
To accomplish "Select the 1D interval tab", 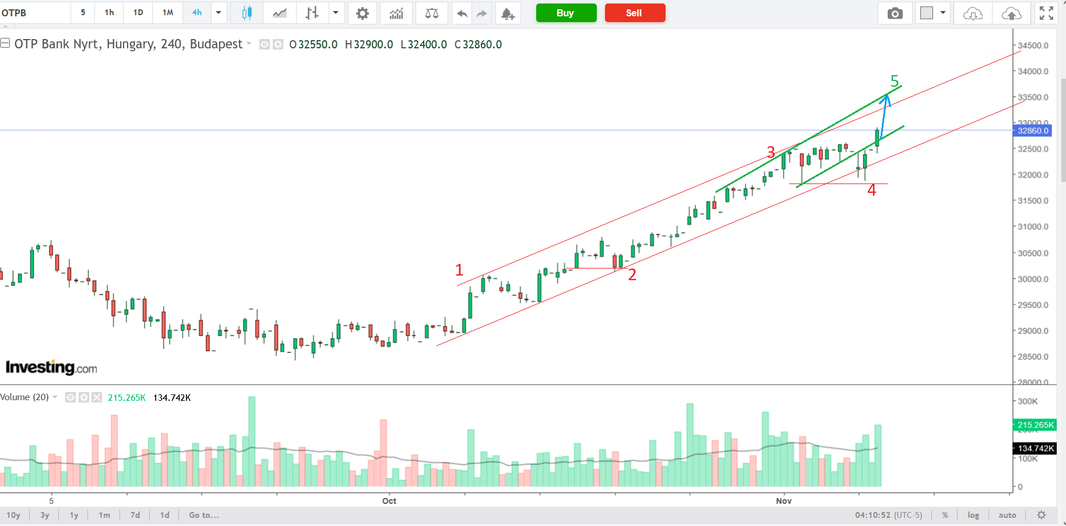I will point(138,12).
